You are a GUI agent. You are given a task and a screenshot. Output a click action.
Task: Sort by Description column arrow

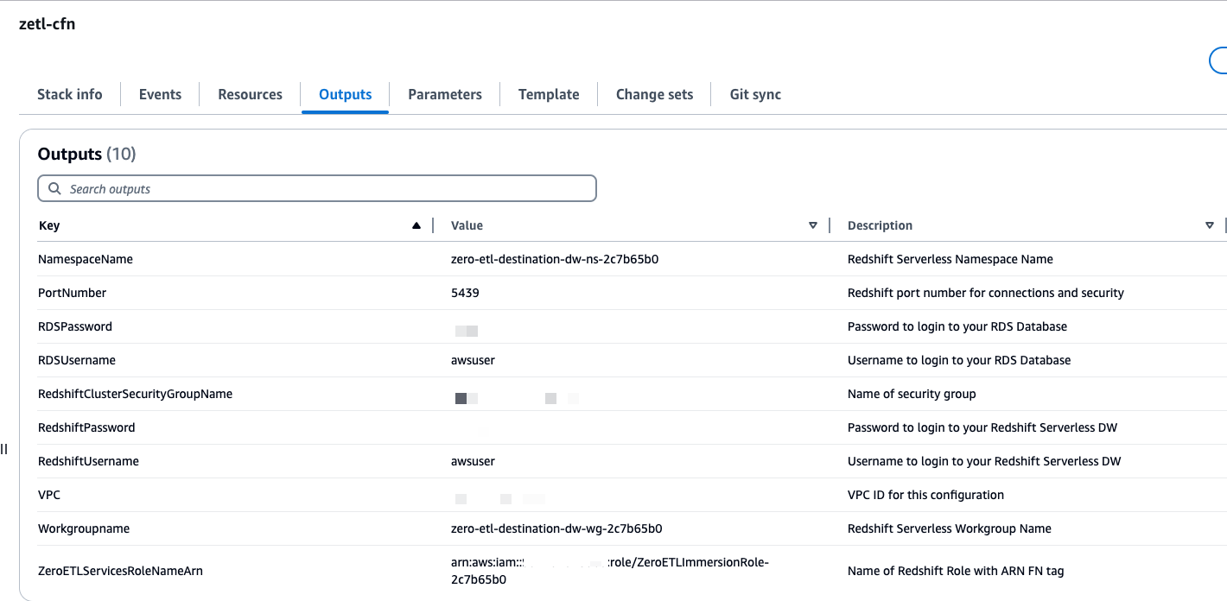(1209, 225)
